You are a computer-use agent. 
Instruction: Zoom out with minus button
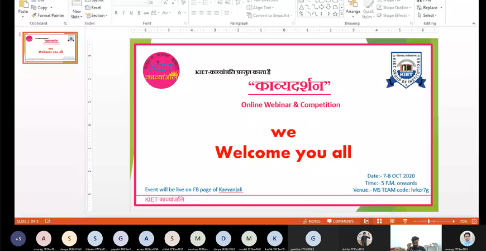[414, 221]
